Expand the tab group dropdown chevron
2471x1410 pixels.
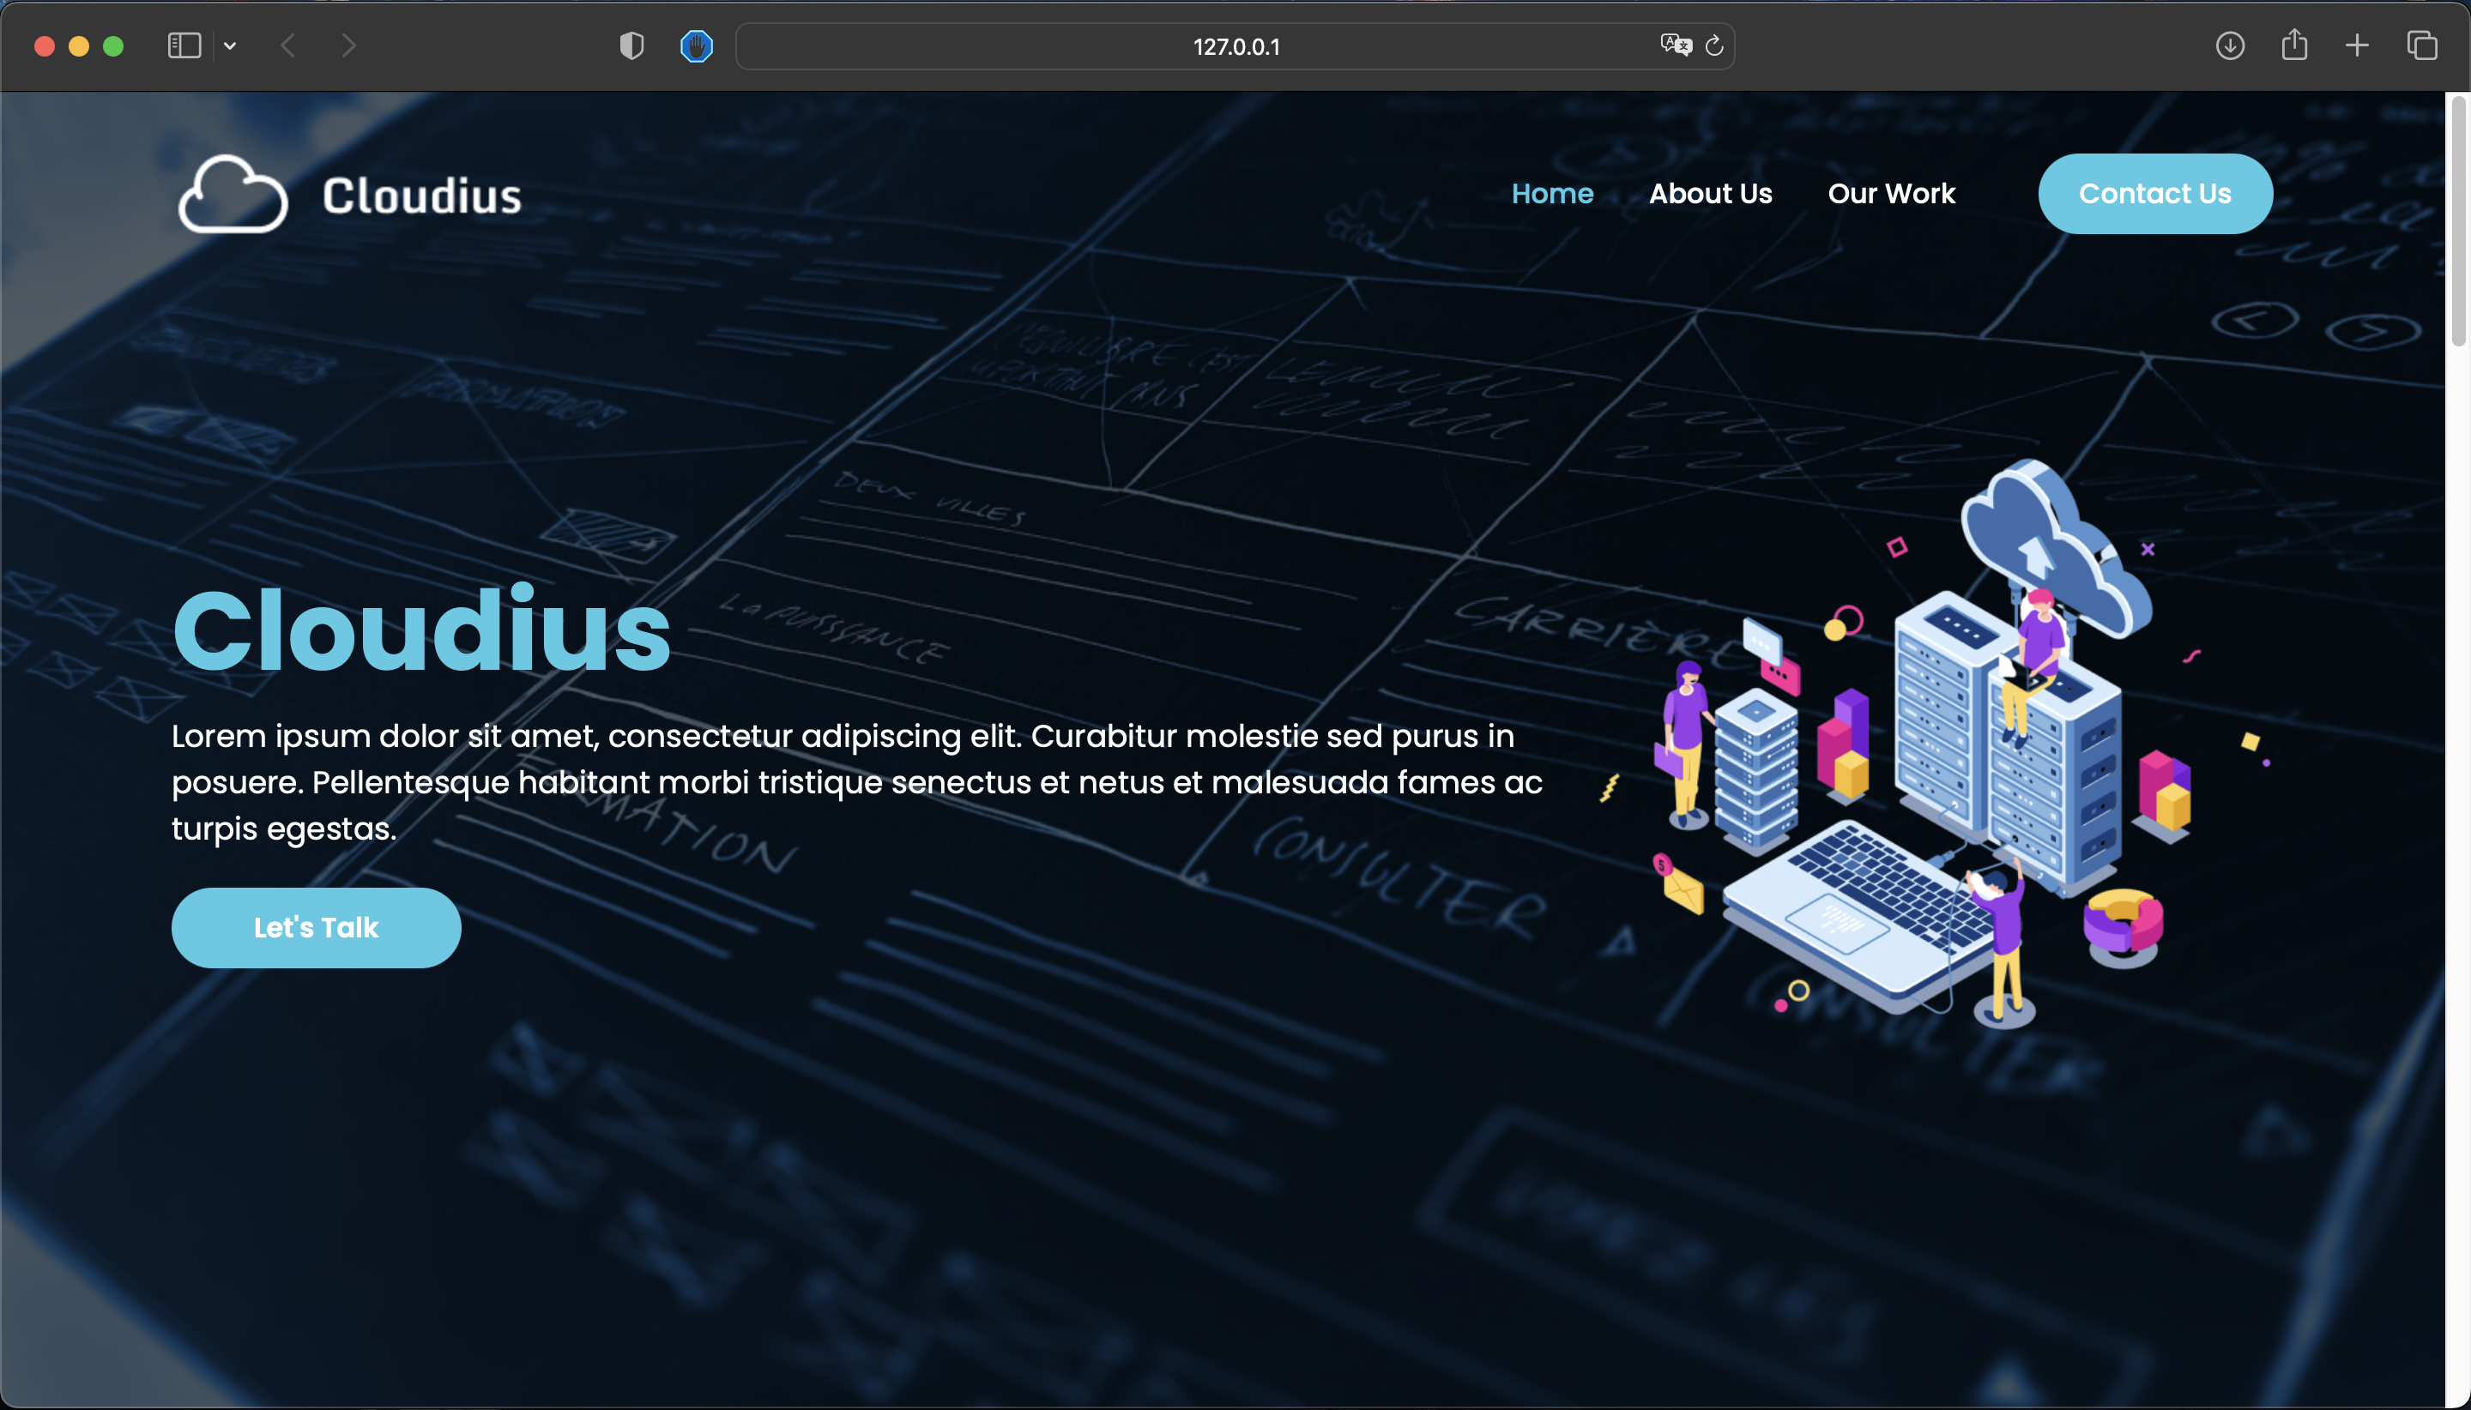click(230, 45)
